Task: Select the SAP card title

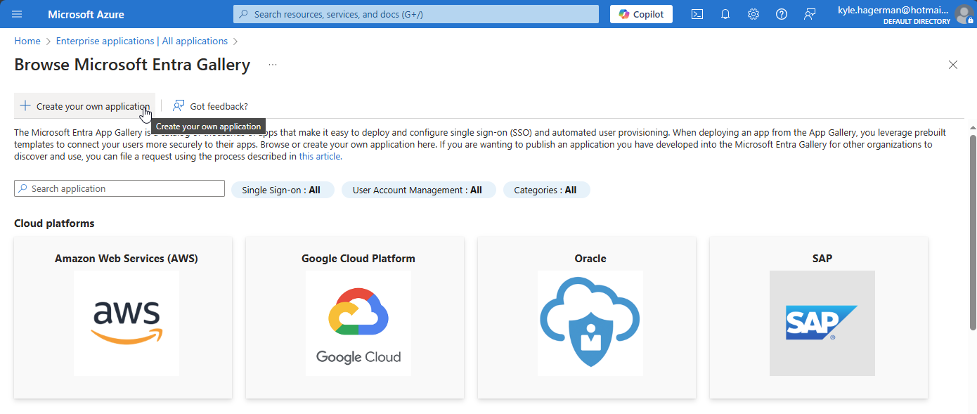Action: point(822,258)
